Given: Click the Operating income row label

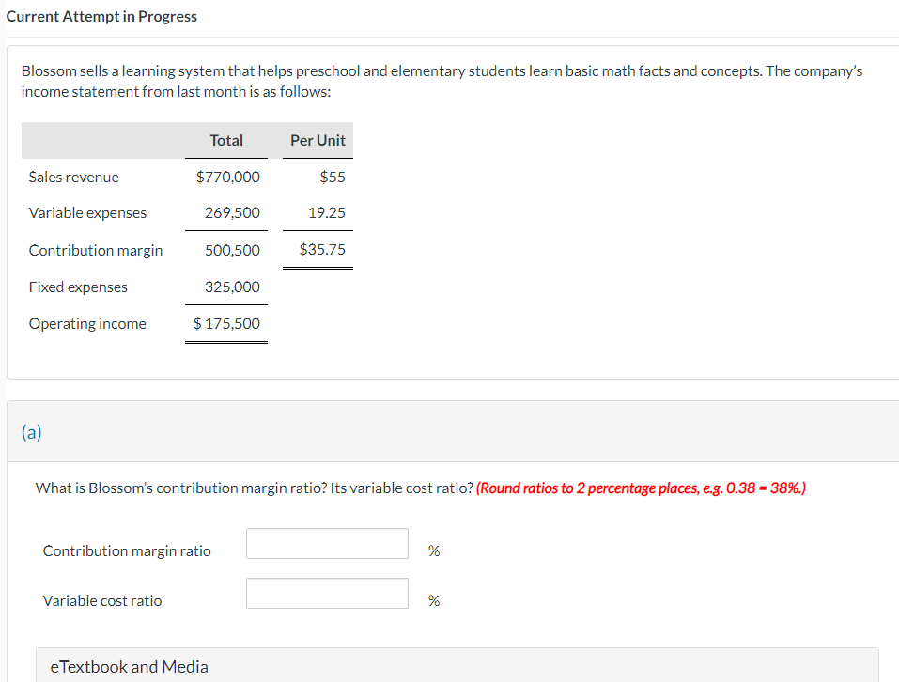Looking at the screenshot, I should point(87,323).
